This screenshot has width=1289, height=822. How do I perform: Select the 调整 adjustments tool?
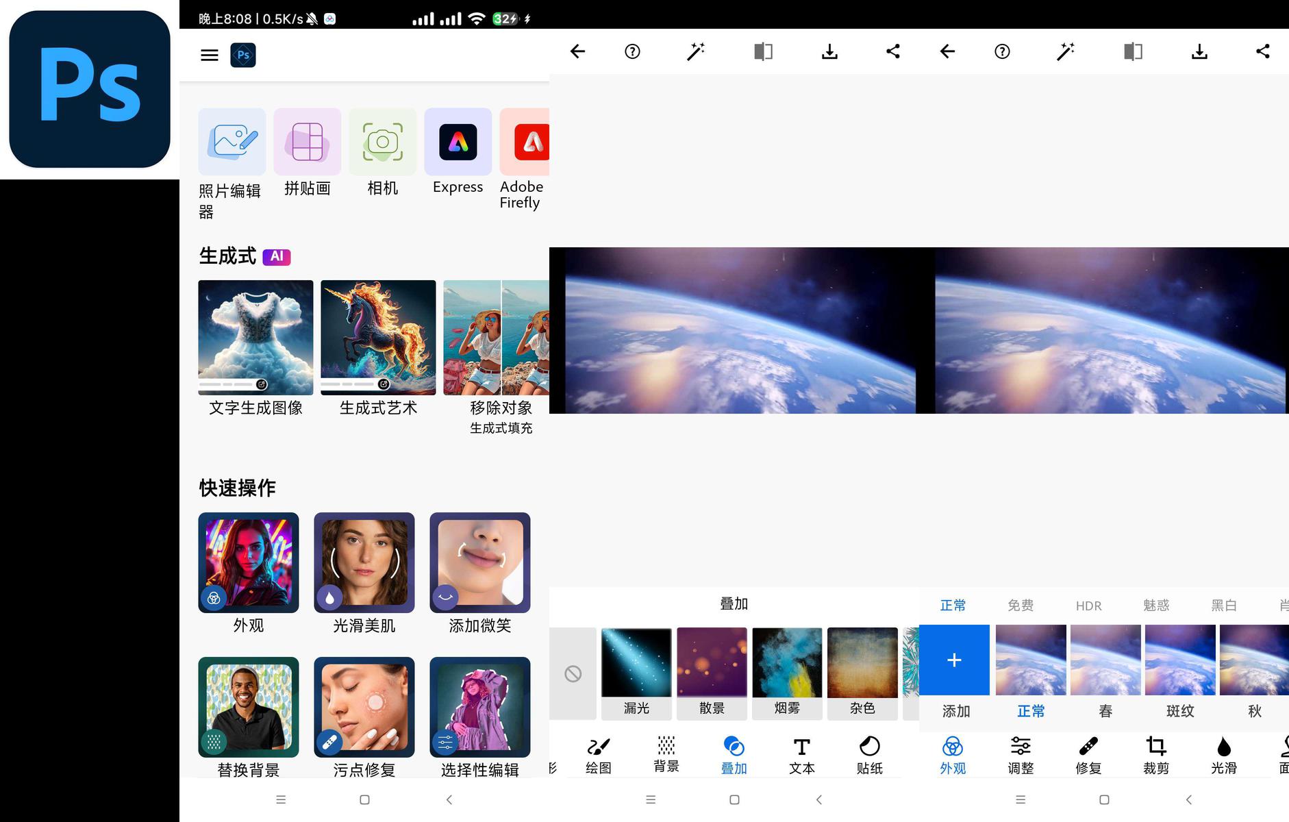(x=1021, y=755)
